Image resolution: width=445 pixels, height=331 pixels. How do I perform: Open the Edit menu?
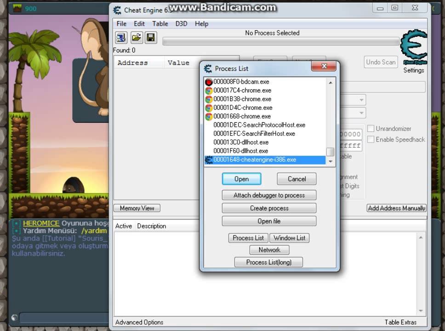tap(139, 23)
